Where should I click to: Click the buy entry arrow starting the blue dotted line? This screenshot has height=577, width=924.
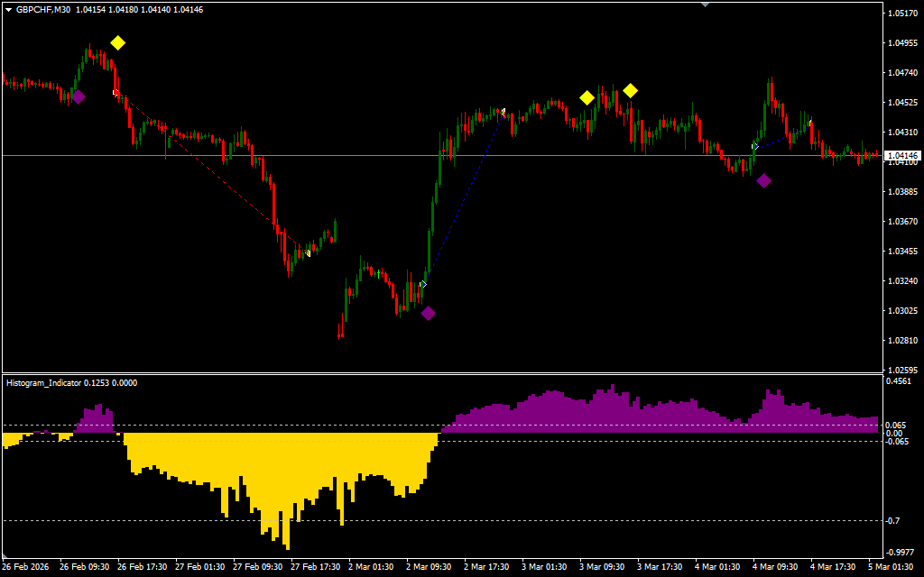pyautogui.click(x=423, y=284)
